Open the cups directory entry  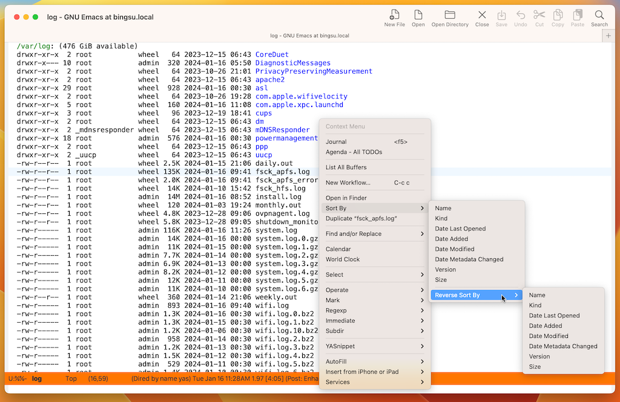pos(264,113)
